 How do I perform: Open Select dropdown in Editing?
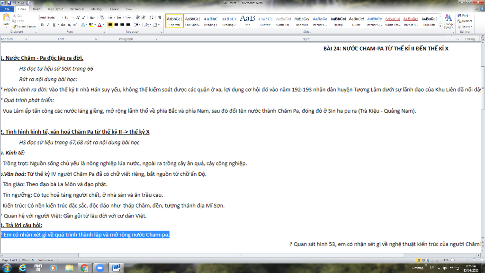(465, 27)
